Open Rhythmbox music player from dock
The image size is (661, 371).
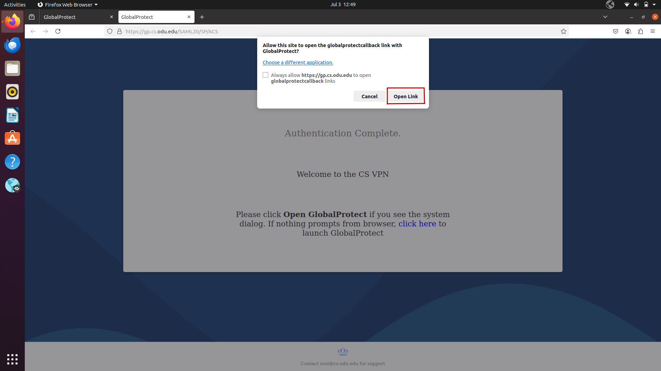[12, 92]
